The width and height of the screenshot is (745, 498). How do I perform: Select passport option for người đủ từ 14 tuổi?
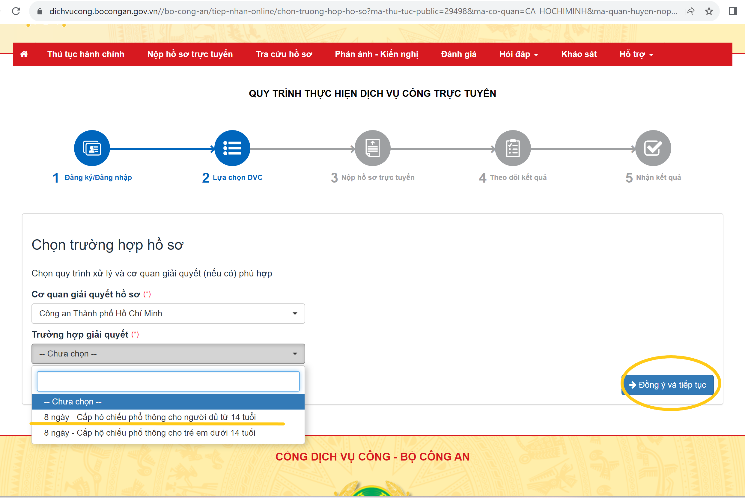click(150, 417)
